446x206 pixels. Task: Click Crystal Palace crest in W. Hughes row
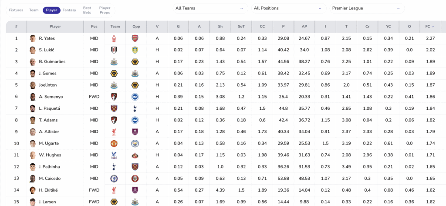click(115, 155)
